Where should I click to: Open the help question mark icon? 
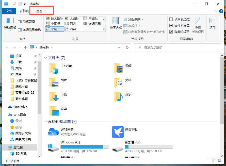coord(221,11)
